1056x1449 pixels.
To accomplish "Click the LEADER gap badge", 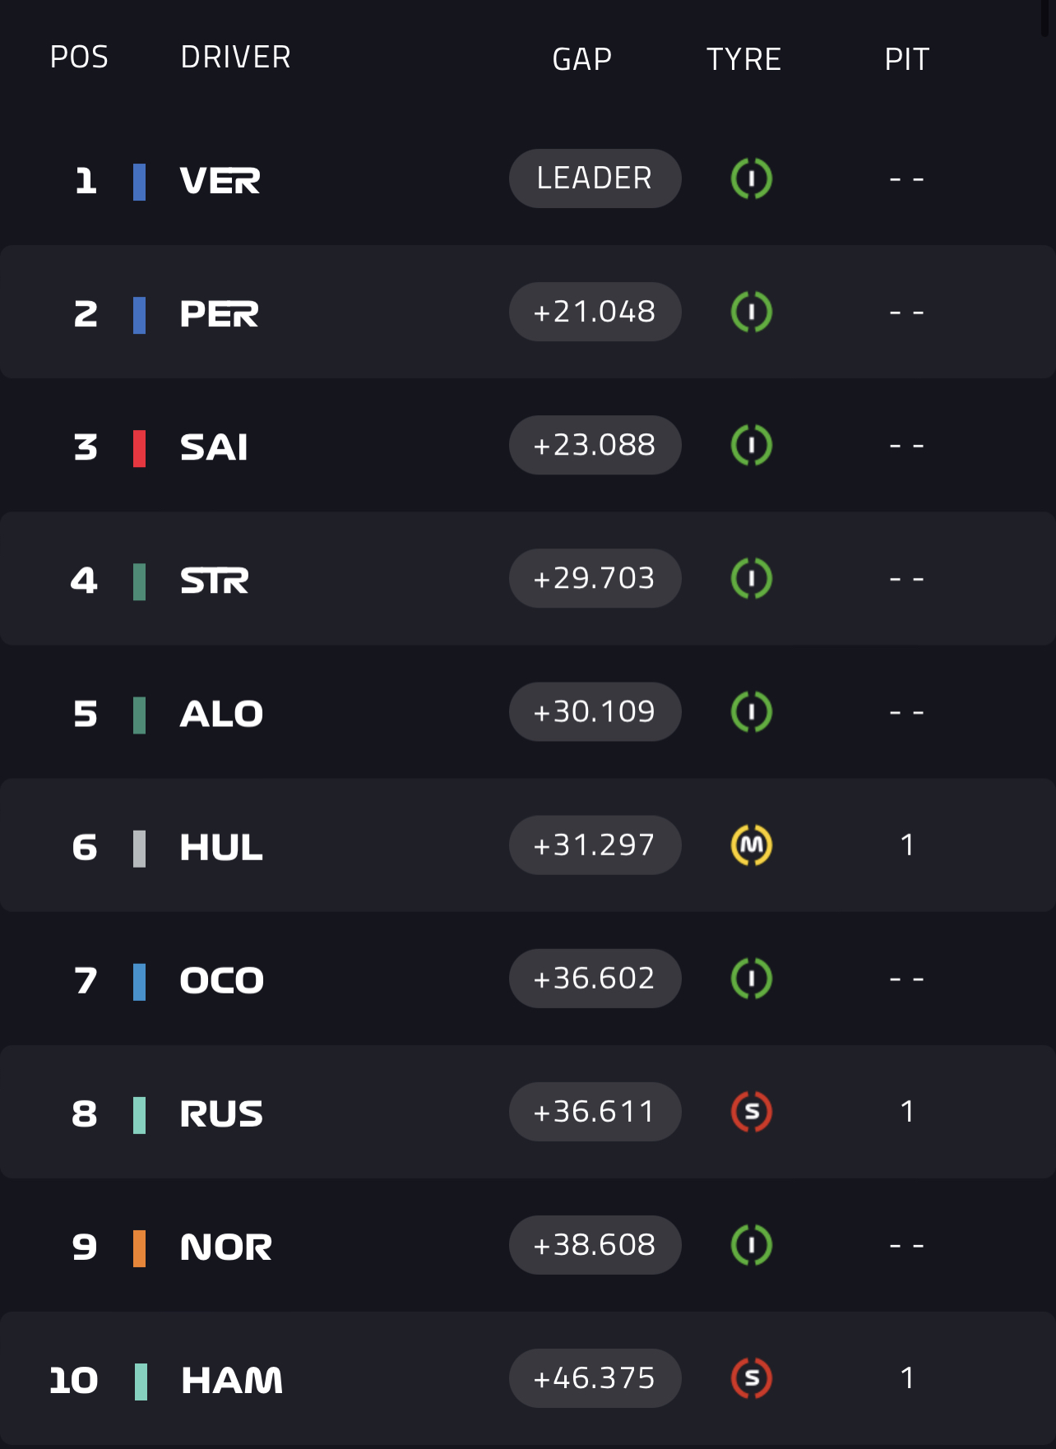I will [595, 178].
